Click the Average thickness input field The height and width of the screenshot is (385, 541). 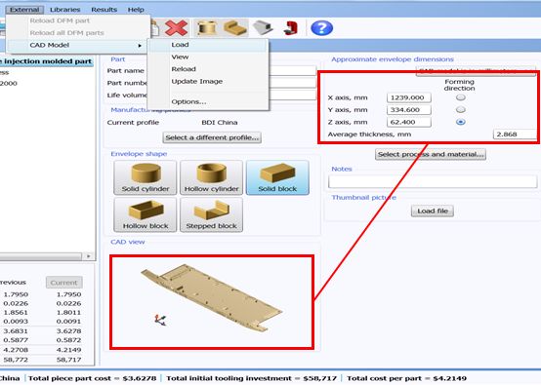click(x=515, y=135)
